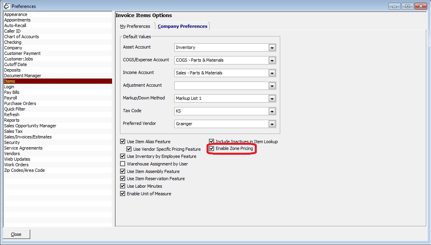Open the Markup/Down Method dropdown

click(x=272, y=98)
